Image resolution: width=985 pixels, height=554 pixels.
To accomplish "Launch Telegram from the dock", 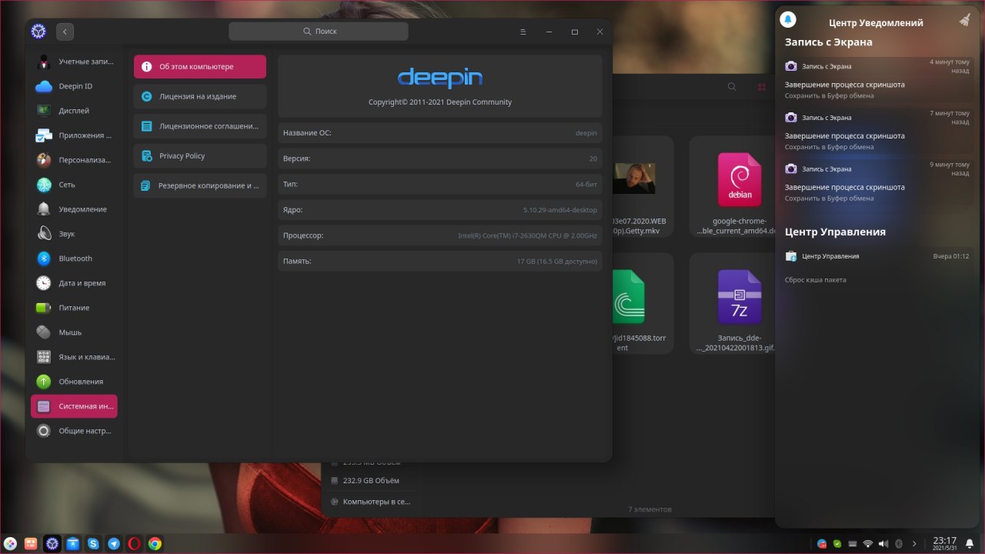I will (x=114, y=543).
